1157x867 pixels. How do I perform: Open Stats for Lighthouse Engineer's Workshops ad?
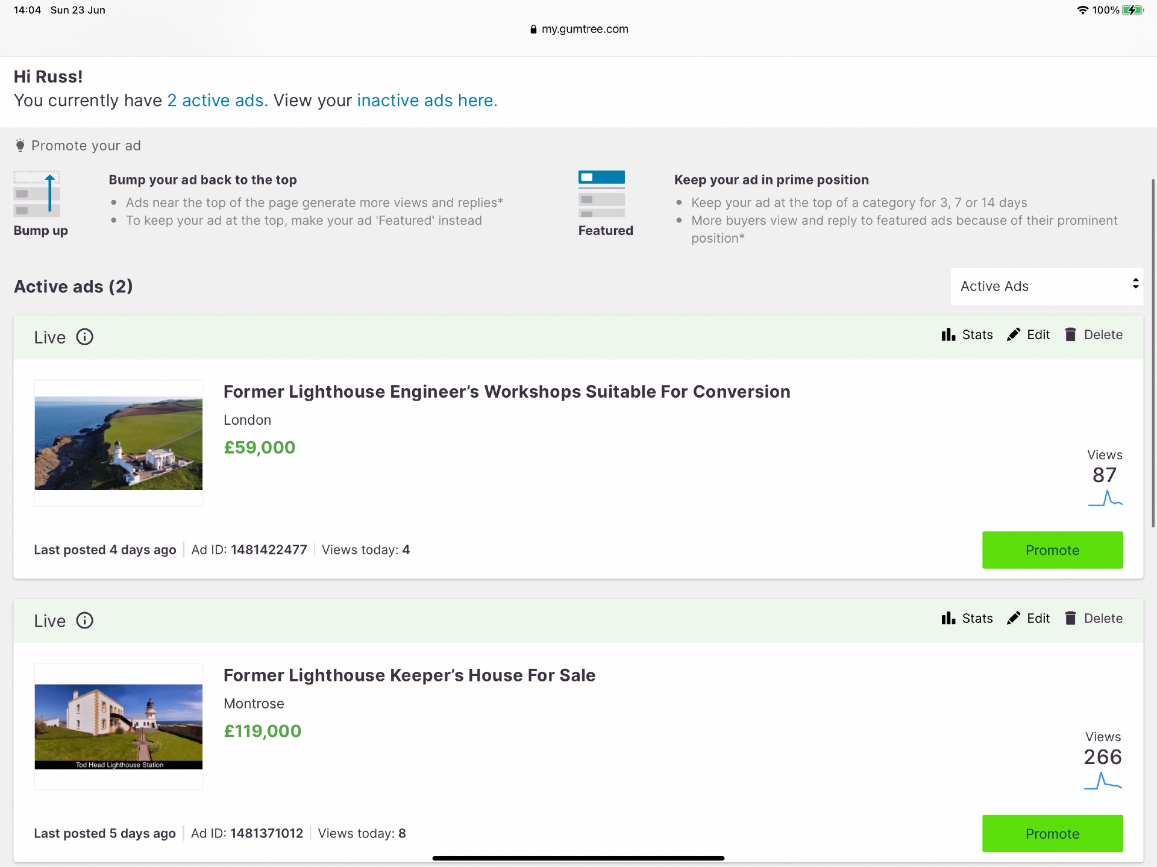coord(967,335)
